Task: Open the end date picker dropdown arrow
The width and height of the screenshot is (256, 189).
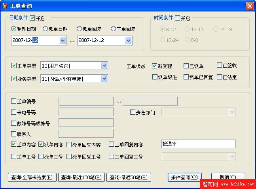Action: pos(129,40)
